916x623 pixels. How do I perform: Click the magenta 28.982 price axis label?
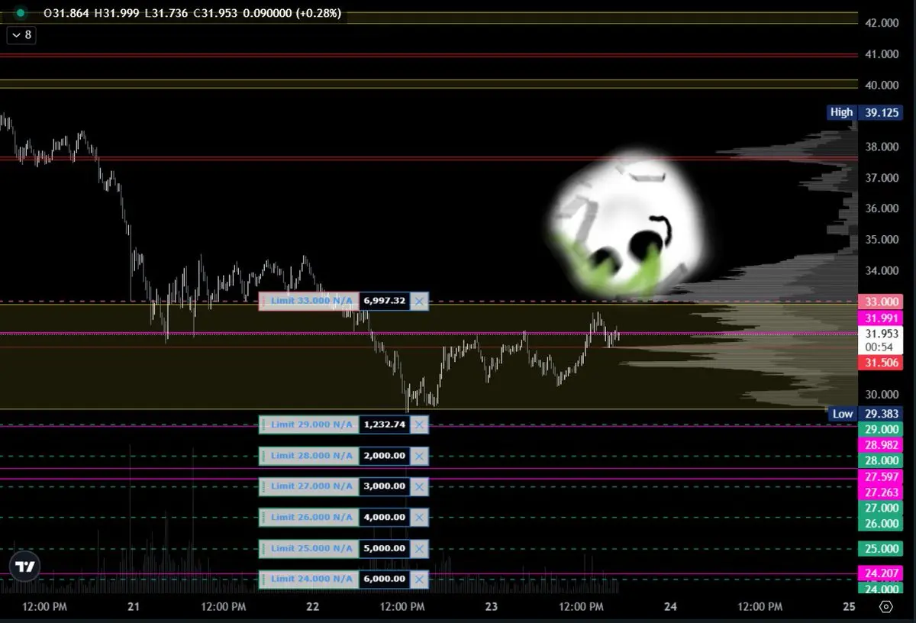pos(882,444)
